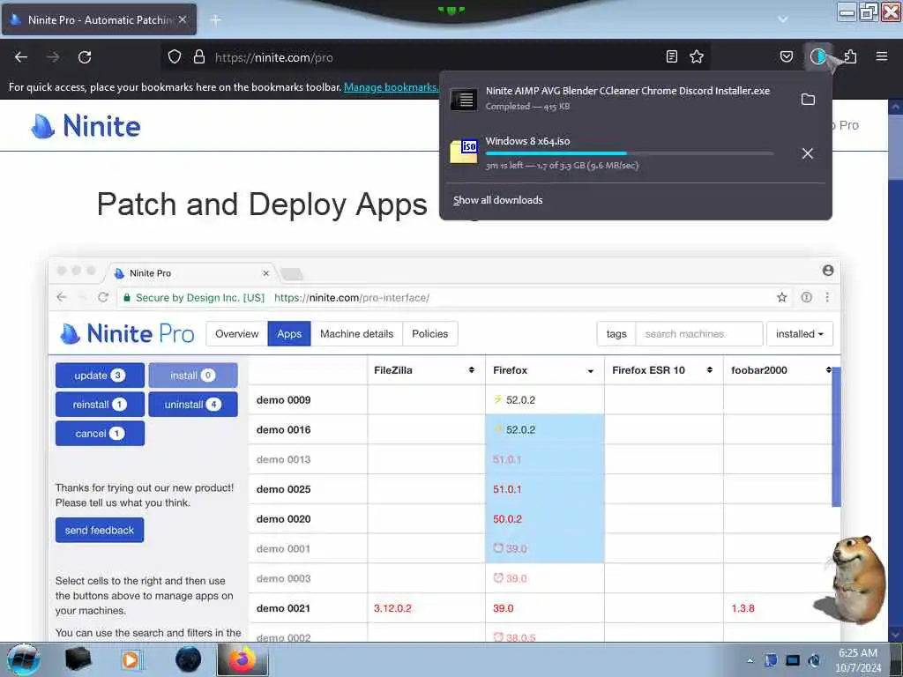Click the send feedback button
This screenshot has height=677, width=903.
click(x=100, y=530)
